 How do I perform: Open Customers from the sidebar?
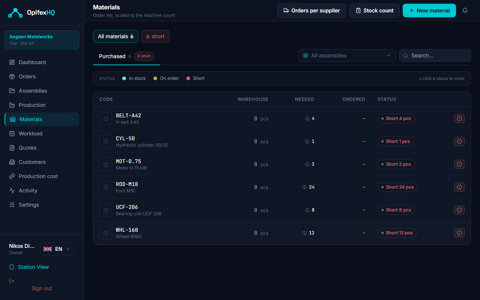[42, 162]
